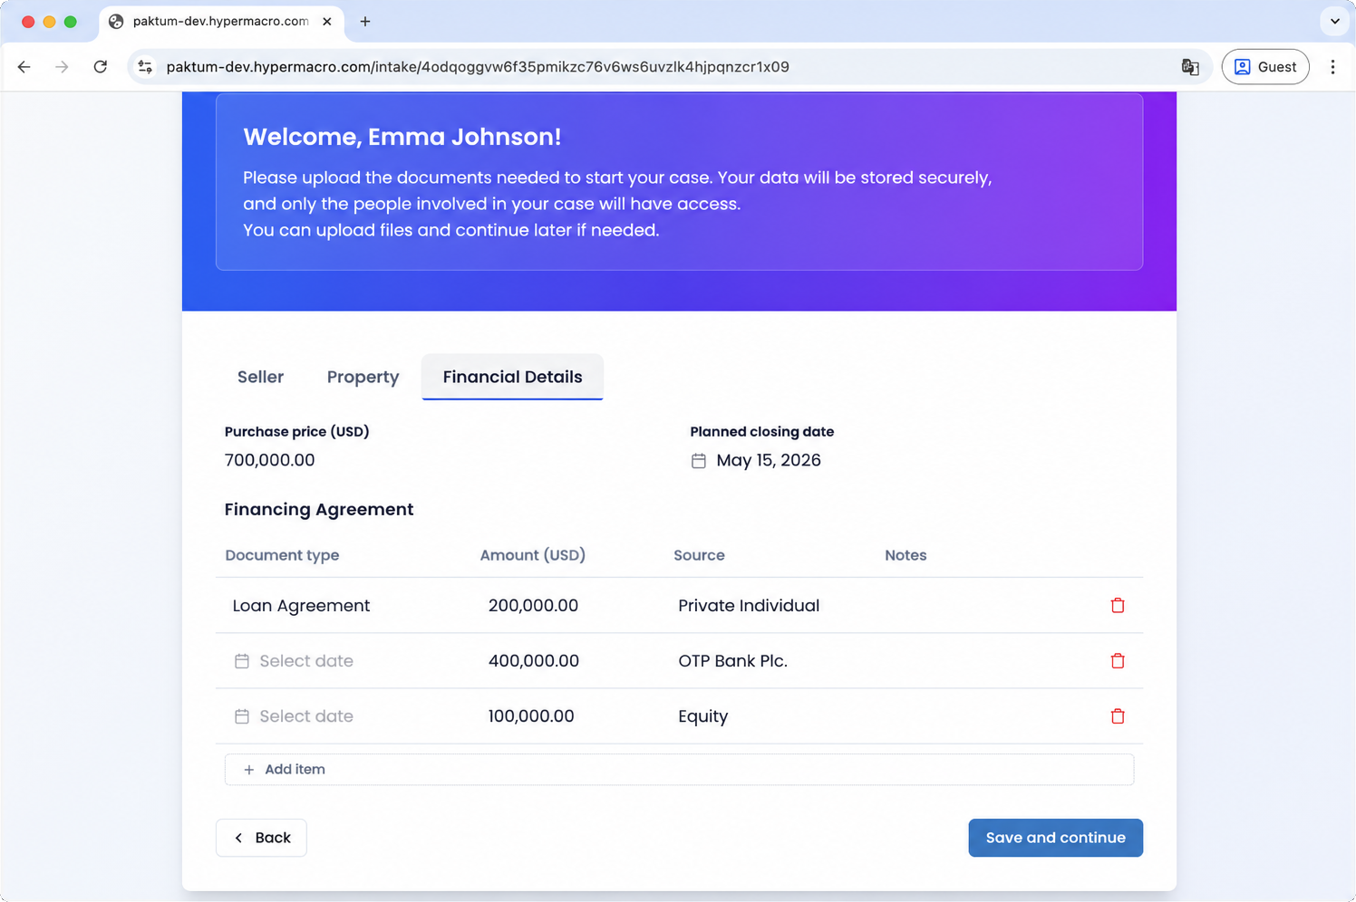
Task: Click the Document type column header
Action: [282, 555]
